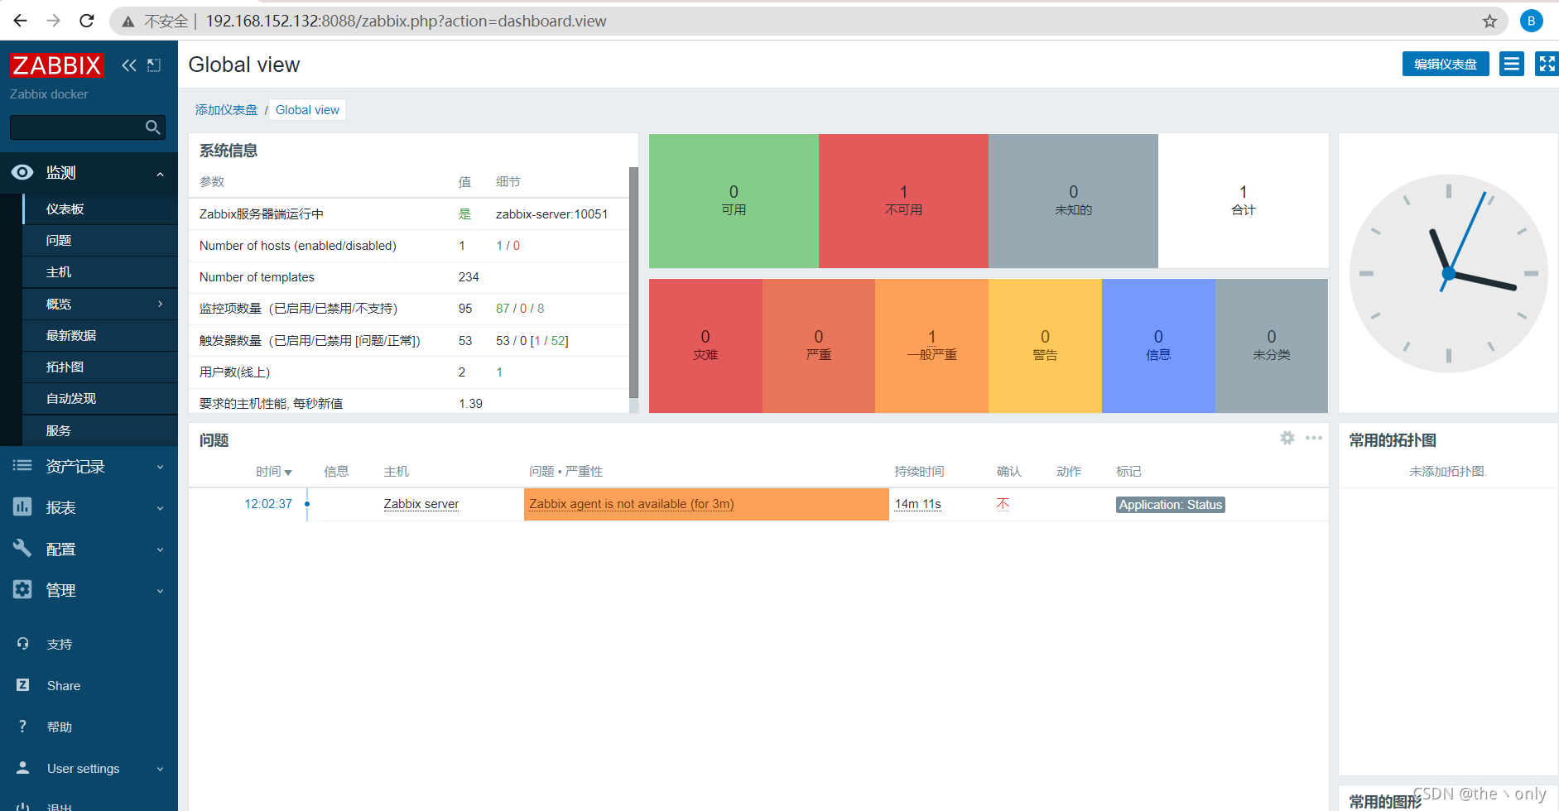Image resolution: width=1559 pixels, height=811 pixels.
Task: Open 仪表板 menu item
Action: tap(100, 209)
